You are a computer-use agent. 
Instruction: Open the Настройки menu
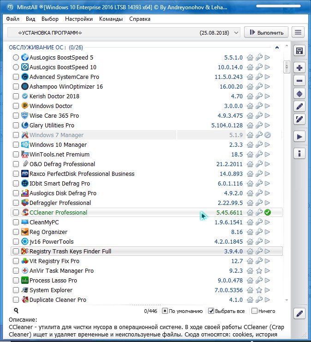click(x=79, y=19)
